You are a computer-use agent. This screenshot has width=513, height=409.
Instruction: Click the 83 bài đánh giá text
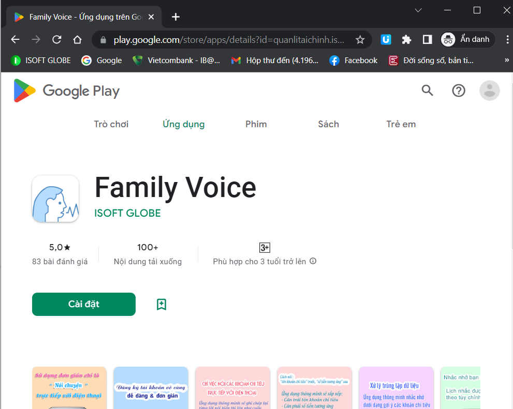(60, 262)
